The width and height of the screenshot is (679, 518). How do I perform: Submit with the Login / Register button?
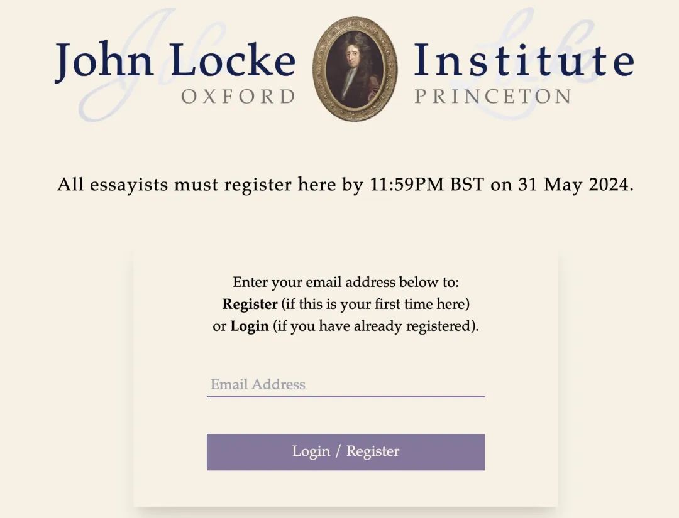[x=346, y=452]
